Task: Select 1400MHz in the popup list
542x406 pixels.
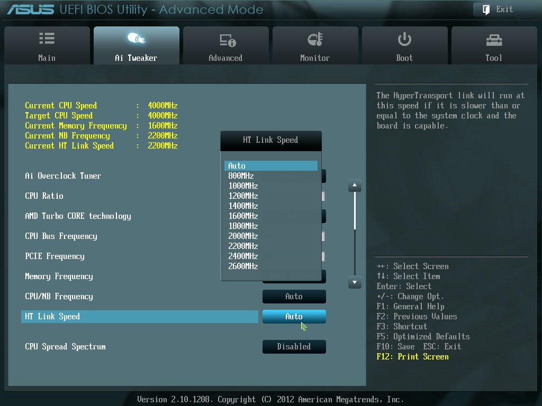Action: pos(270,206)
